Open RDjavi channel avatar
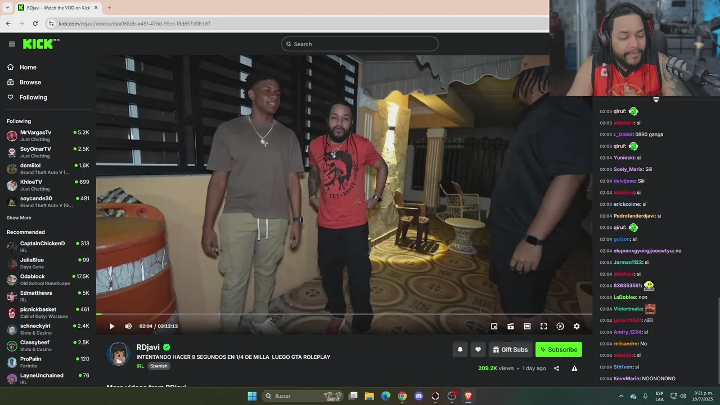The width and height of the screenshot is (720, 405). tap(119, 354)
